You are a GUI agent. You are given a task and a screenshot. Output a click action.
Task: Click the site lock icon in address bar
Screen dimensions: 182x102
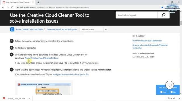[18, 7]
